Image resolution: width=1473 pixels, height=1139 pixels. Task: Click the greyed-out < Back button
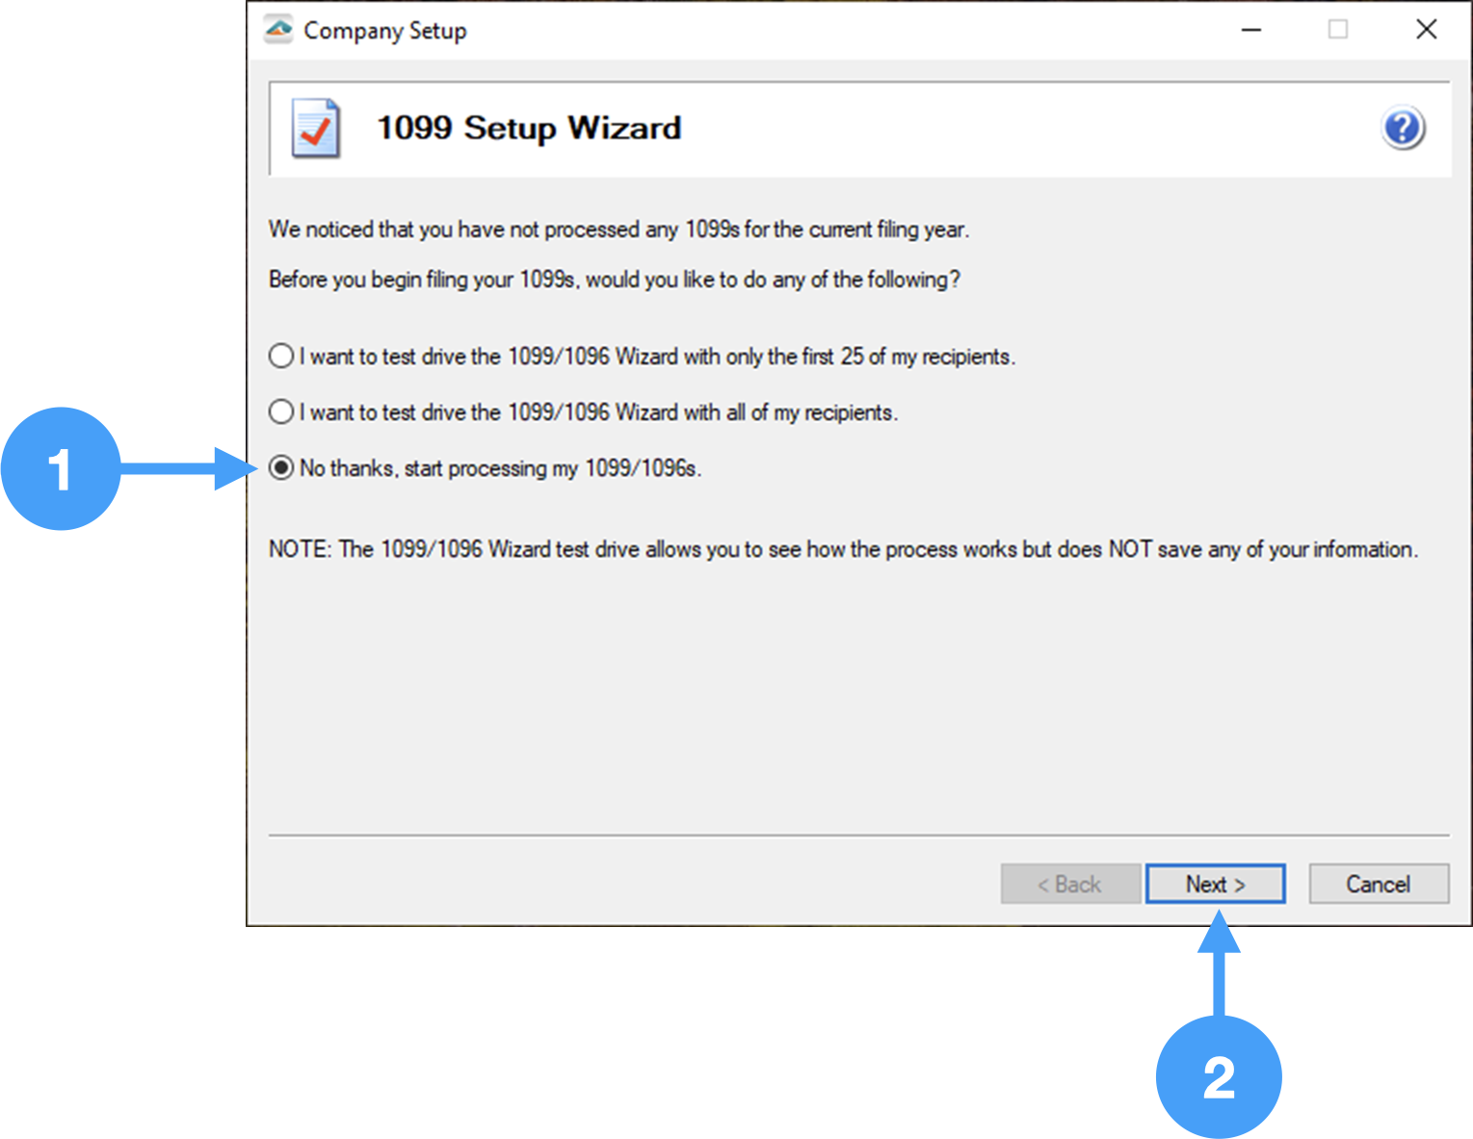(x=1069, y=884)
